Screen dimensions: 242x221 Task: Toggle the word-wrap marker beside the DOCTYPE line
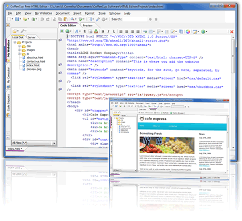pyautogui.click(x=60, y=40)
